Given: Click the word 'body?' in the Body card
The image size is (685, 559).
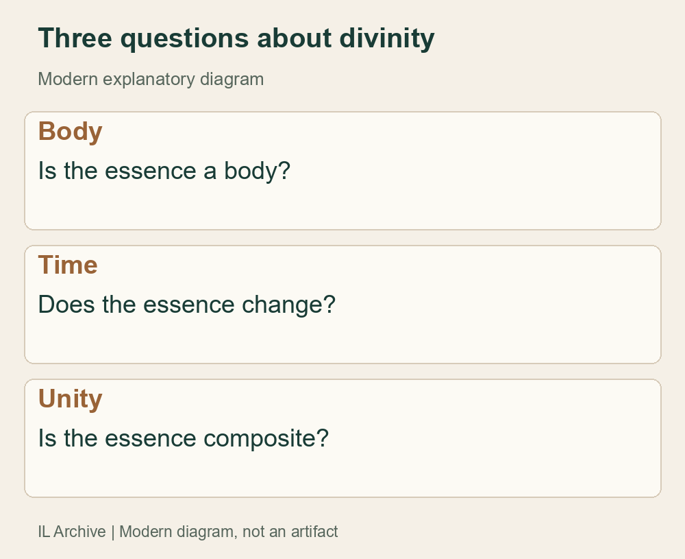Looking at the screenshot, I should (x=258, y=171).
